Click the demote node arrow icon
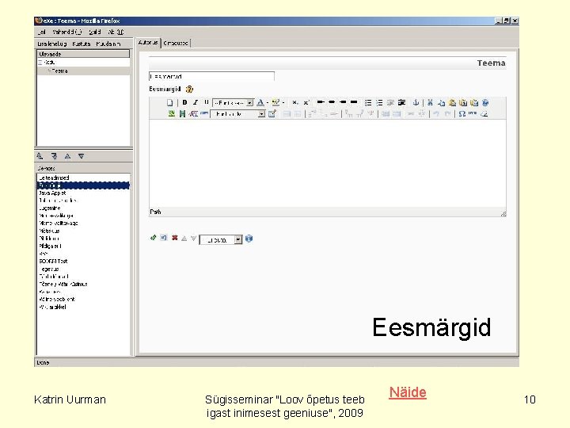Viewport: 570px width, 428px height. (54, 156)
